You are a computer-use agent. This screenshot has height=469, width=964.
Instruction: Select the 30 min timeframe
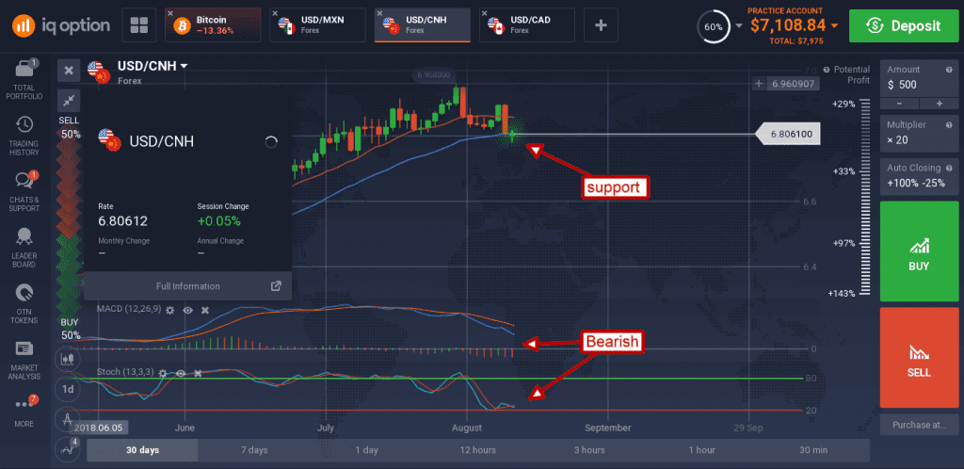pyautogui.click(x=813, y=450)
